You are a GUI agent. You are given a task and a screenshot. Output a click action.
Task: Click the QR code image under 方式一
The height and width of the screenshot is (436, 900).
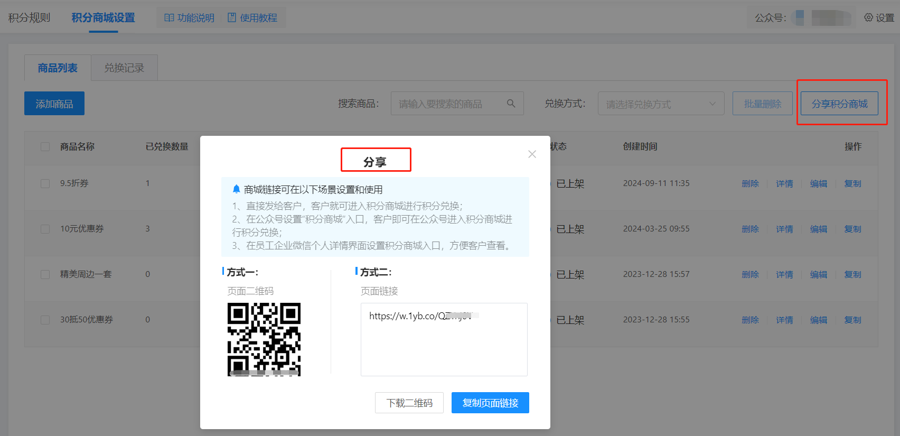tap(264, 339)
